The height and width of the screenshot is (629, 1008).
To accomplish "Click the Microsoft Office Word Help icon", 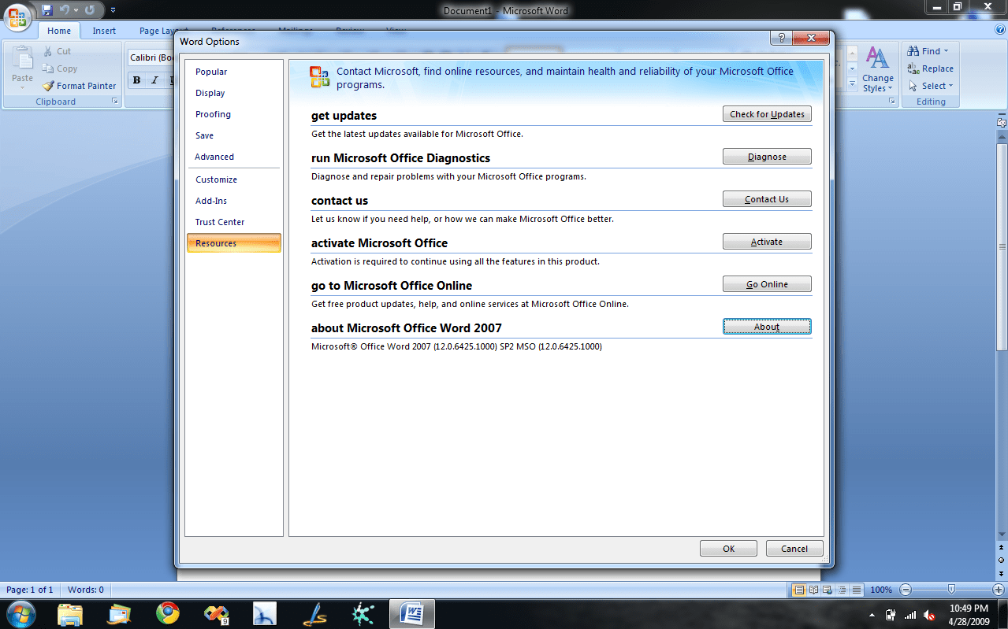I will (x=1000, y=29).
